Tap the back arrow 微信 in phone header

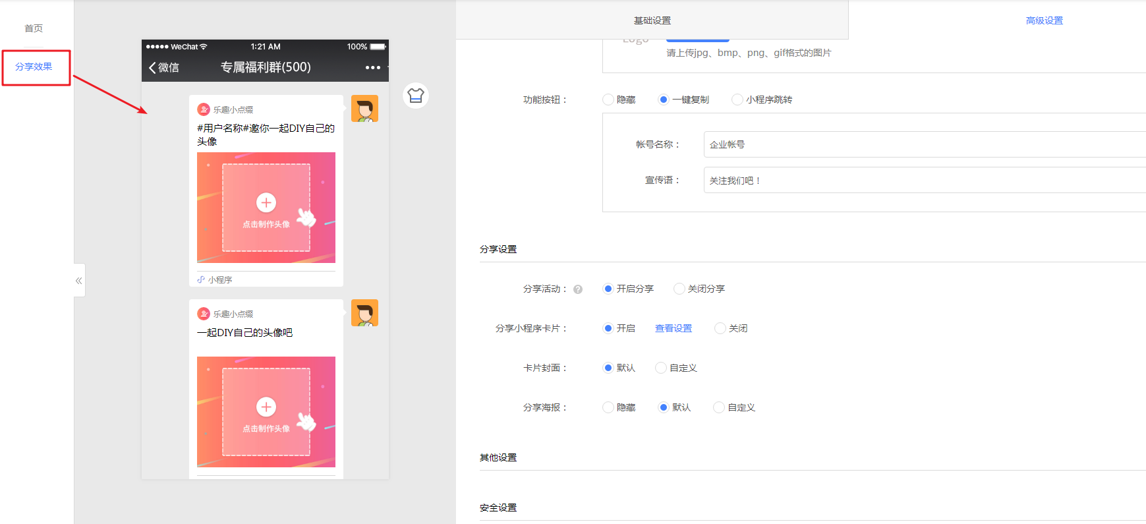click(164, 67)
